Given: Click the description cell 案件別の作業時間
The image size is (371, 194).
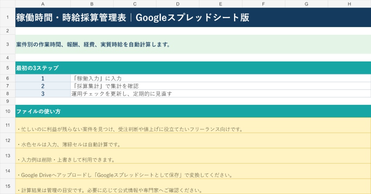Looking at the screenshot, I should click(x=193, y=44).
